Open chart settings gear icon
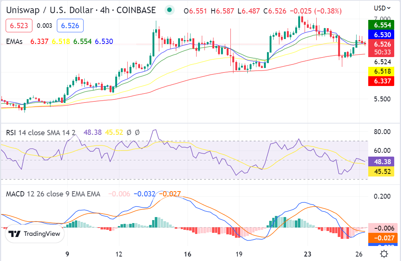The height and width of the screenshot is (261, 401). click(x=384, y=254)
